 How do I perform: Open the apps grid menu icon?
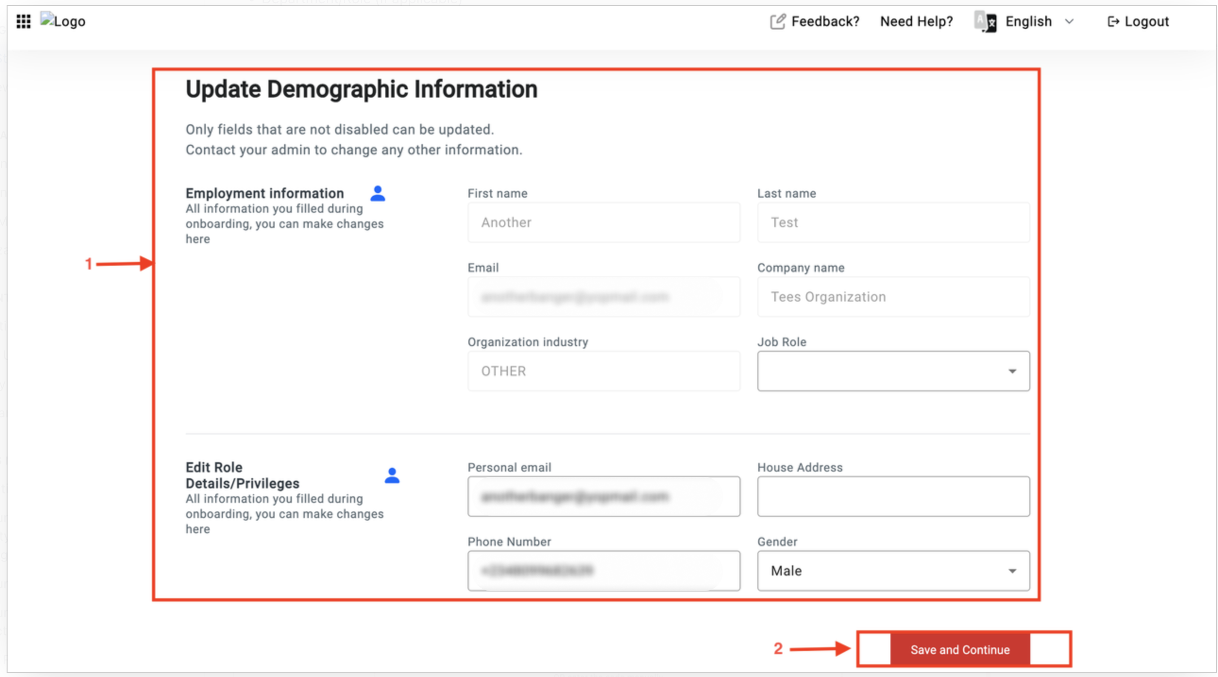23,21
